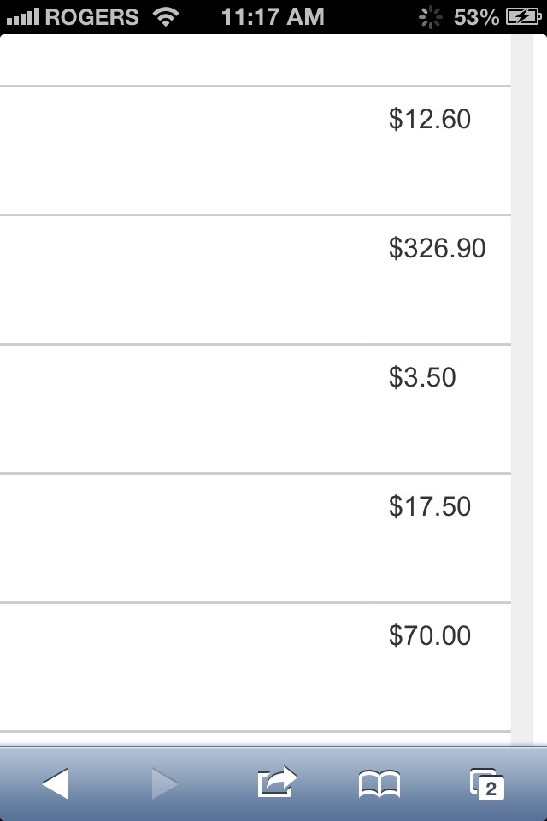Tap the charging battery icon
The image size is (547, 821).
coord(523,17)
